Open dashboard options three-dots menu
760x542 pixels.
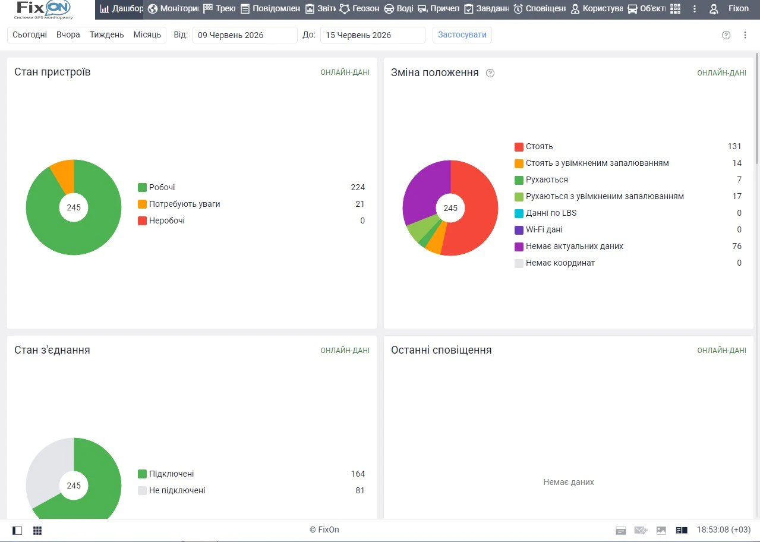point(745,35)
